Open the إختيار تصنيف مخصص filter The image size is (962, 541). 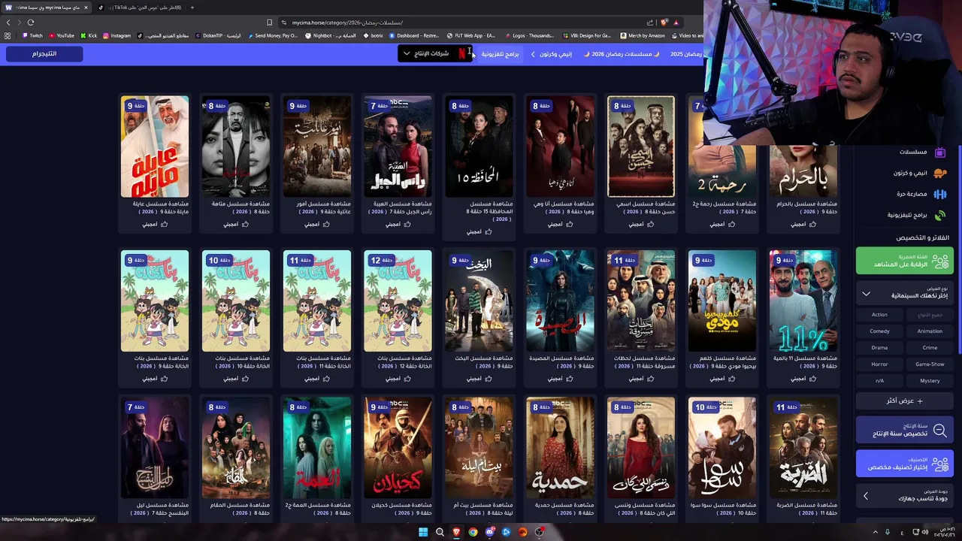[x=905, y=464]
